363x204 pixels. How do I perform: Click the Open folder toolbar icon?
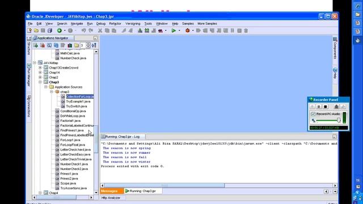click(x=36, y=31)
